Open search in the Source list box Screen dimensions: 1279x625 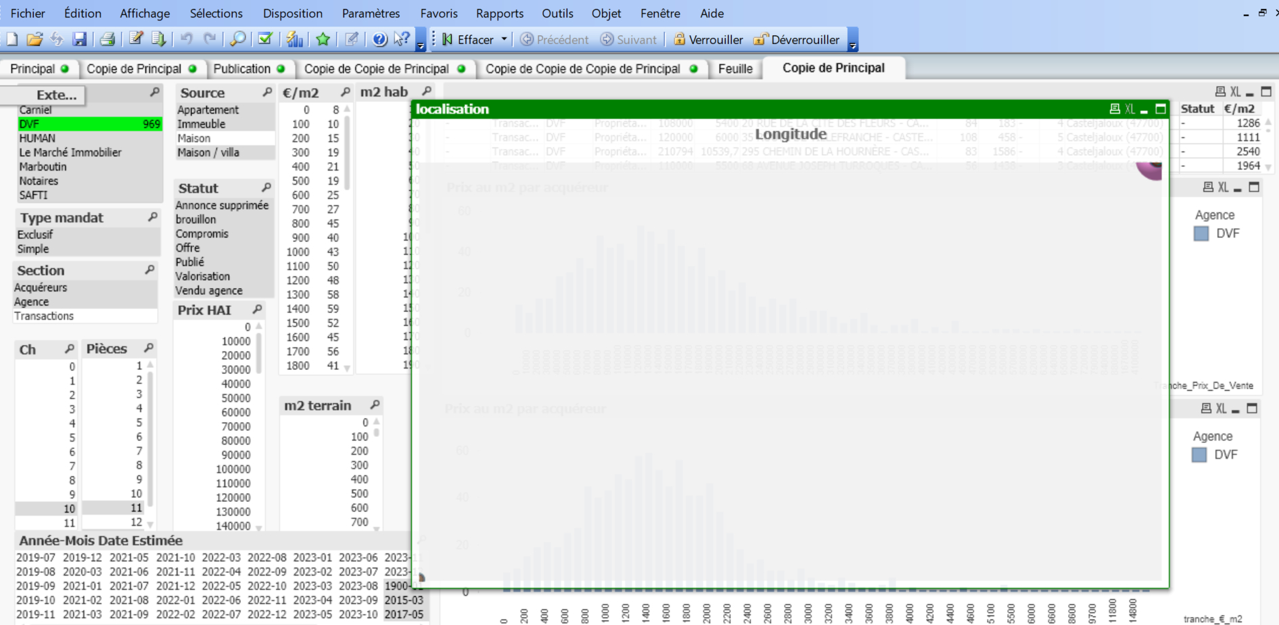pos(267,92)
